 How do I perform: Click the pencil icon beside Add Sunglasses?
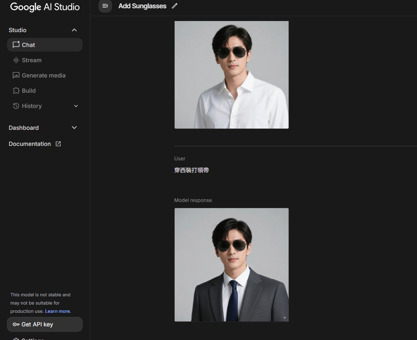(175, 6)
